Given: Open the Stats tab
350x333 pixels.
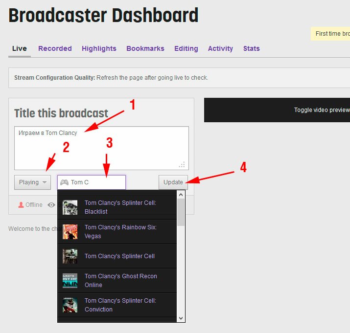Looking at the screenshot, I should tap(251, 48).
